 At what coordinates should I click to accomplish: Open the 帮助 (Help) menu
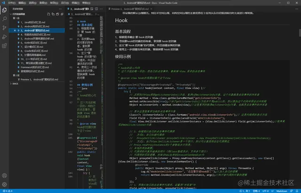pos(86,3)
